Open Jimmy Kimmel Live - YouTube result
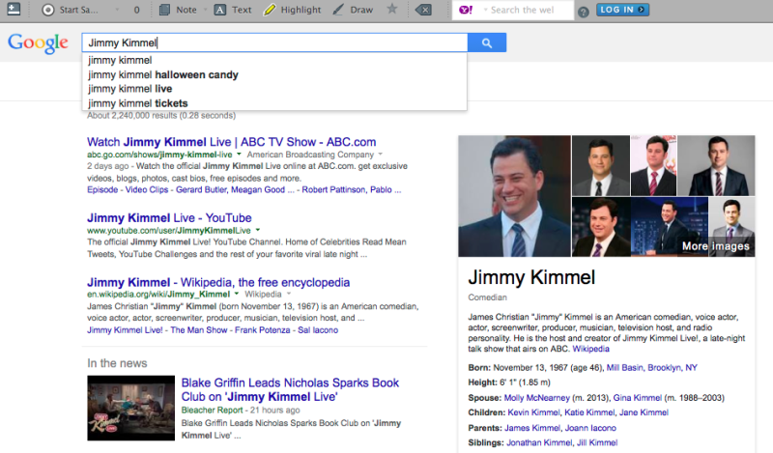The width and height of the screenshot is (773, 453). pyautogui.click(x=169, y=218)
